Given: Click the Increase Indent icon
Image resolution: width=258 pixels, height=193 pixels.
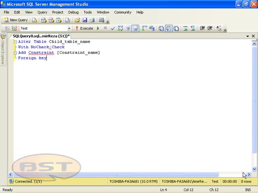Looking at the screenshot, I should click(210, 29).
